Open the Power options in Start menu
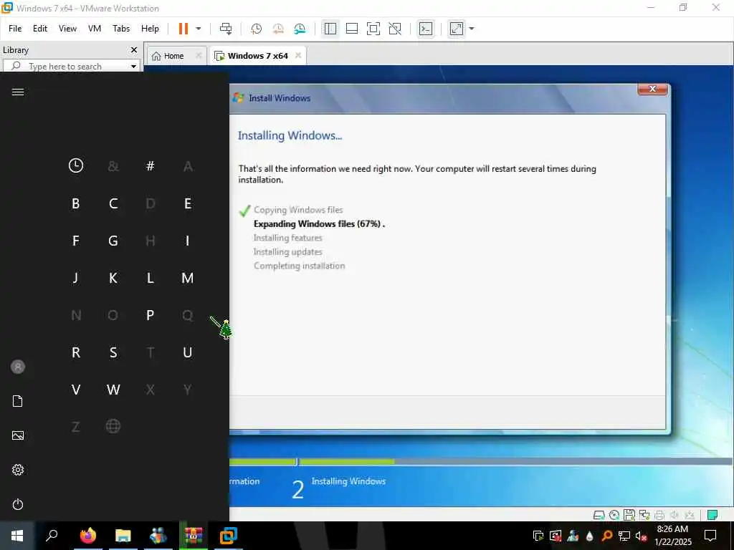This screenshot has height=550, width=734. coord(18,504)
